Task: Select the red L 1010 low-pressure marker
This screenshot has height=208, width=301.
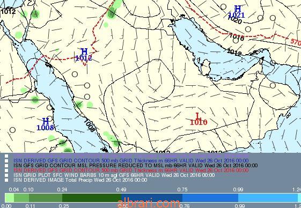Action: pyautogui.click(x=199, y=119)
